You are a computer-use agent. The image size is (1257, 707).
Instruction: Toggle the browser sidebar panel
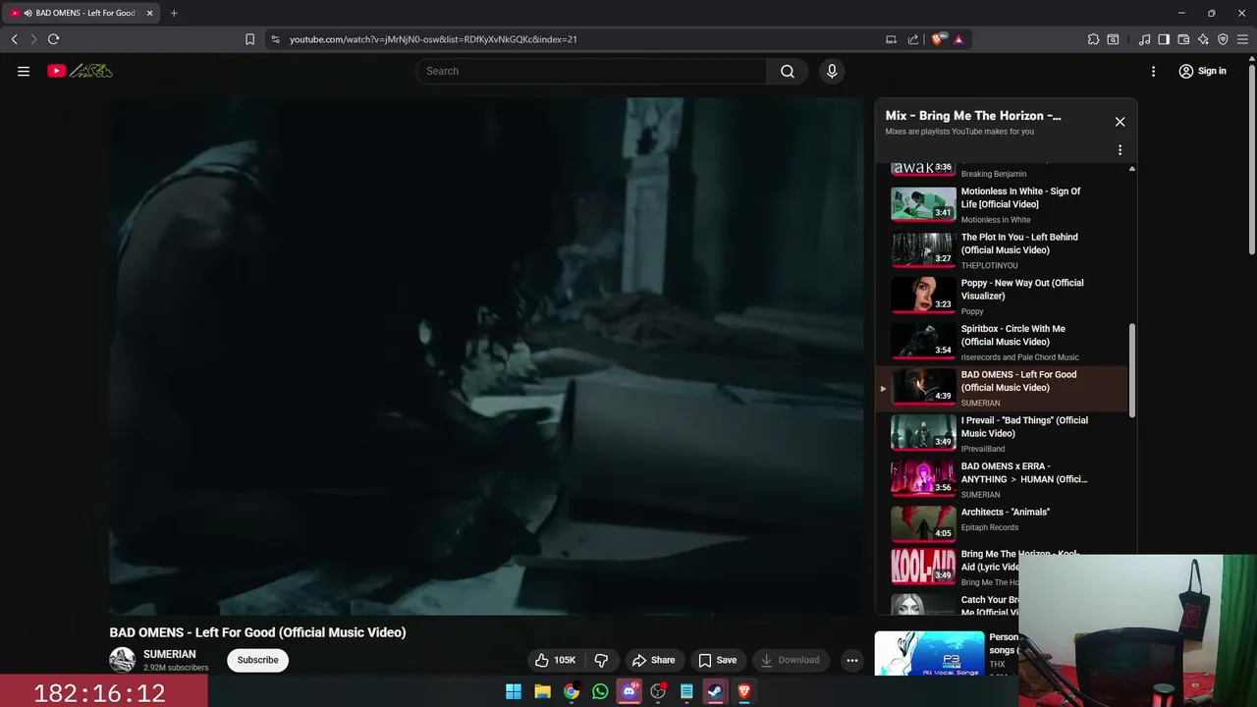point(1164,39)
